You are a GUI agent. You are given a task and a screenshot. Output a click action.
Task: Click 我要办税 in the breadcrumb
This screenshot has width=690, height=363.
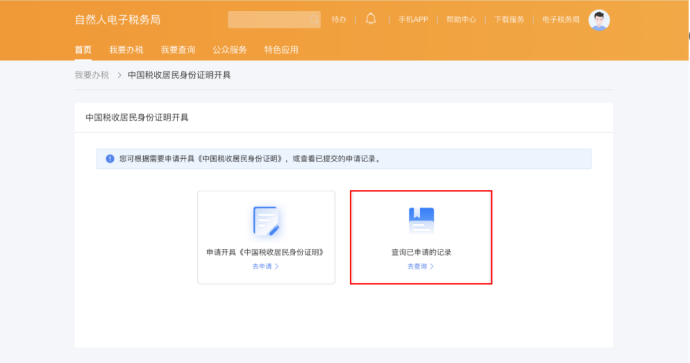(91, 75)
